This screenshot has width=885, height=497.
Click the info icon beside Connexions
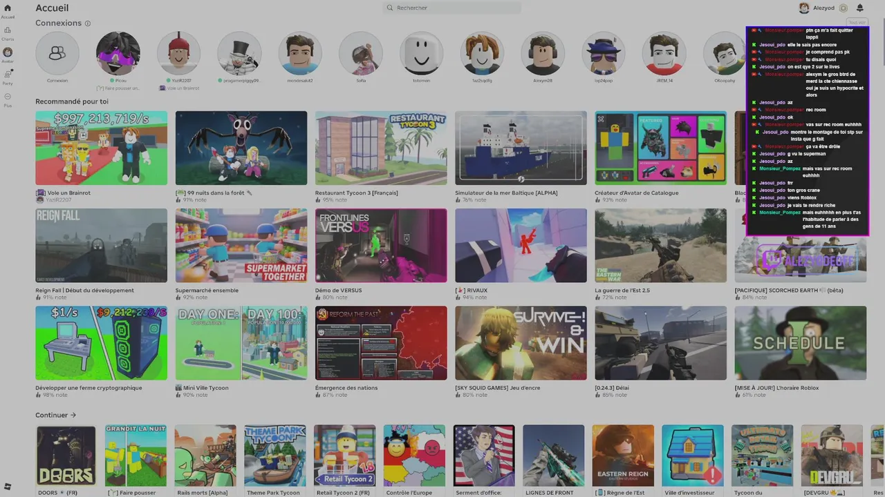88,23
